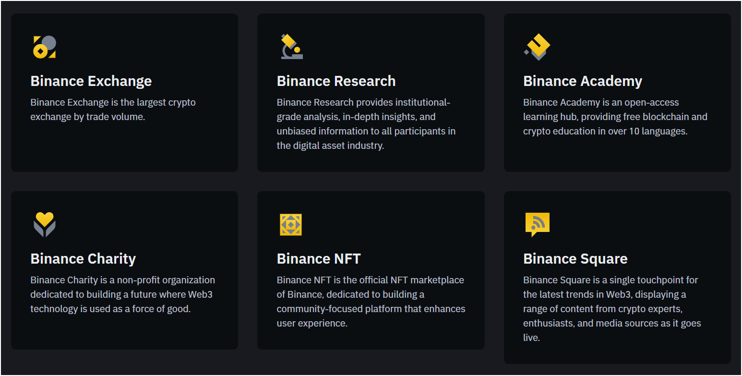The image size is (742, 376).
Task: Click the Binance Research microscope icon
Action: (x=291, y=47)
